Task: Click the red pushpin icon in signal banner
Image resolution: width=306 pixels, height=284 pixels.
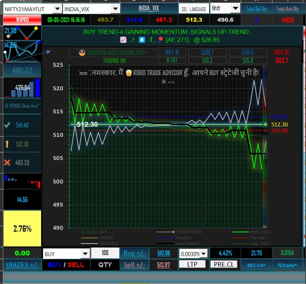Action: 160,39
